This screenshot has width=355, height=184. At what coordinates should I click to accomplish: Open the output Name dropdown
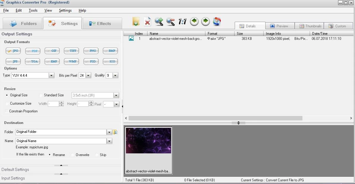[x=109, y=141]
